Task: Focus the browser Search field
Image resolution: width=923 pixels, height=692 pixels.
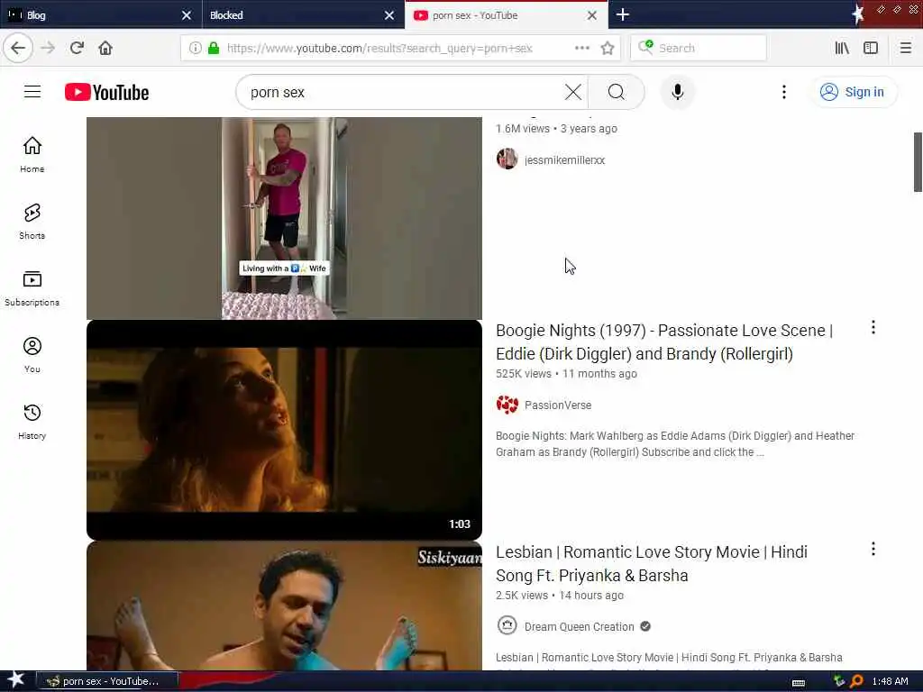Action: tap(699, 48)
